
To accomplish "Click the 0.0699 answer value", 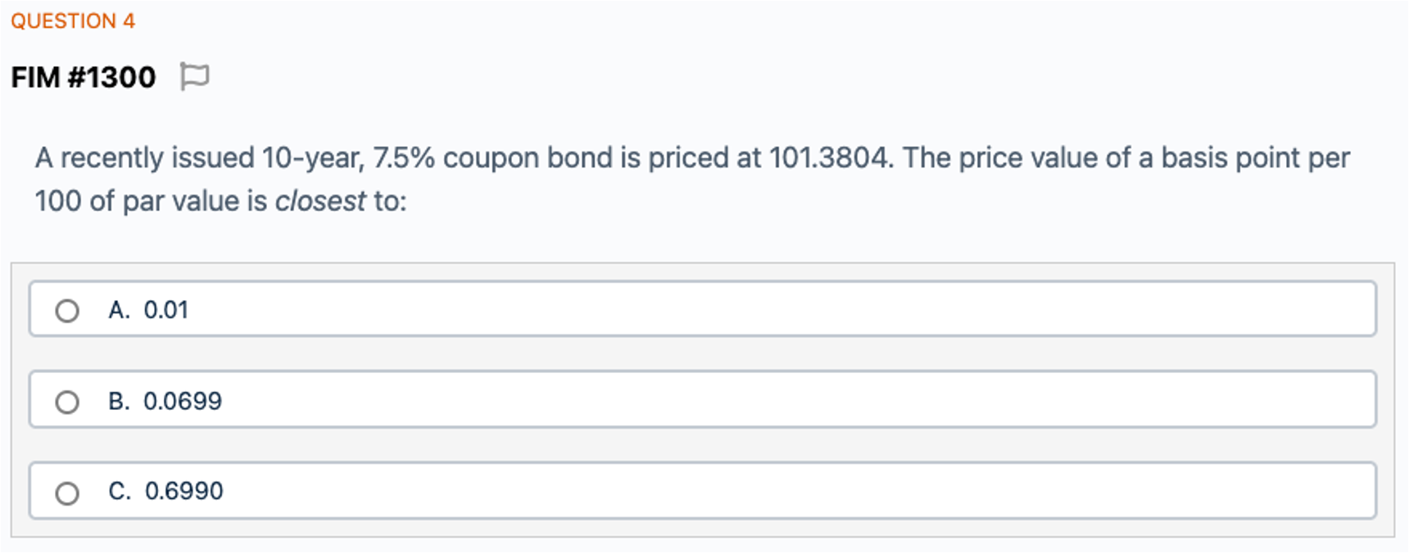I will pos(183,401).
